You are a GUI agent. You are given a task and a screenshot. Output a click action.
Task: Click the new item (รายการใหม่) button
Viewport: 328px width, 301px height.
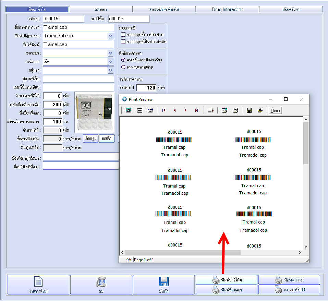click(38, 285)
